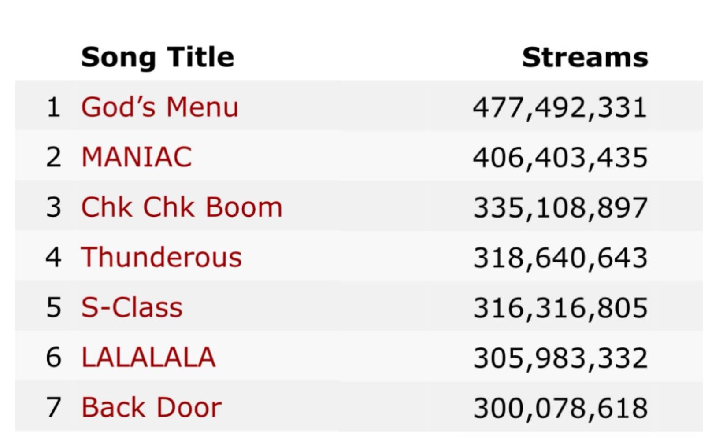
Task: Open the God's Menu song link
Action: [159, 107]
